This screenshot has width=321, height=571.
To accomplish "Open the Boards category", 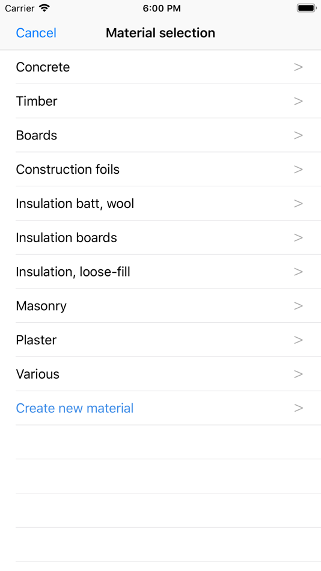I will [x=160, y=135].
